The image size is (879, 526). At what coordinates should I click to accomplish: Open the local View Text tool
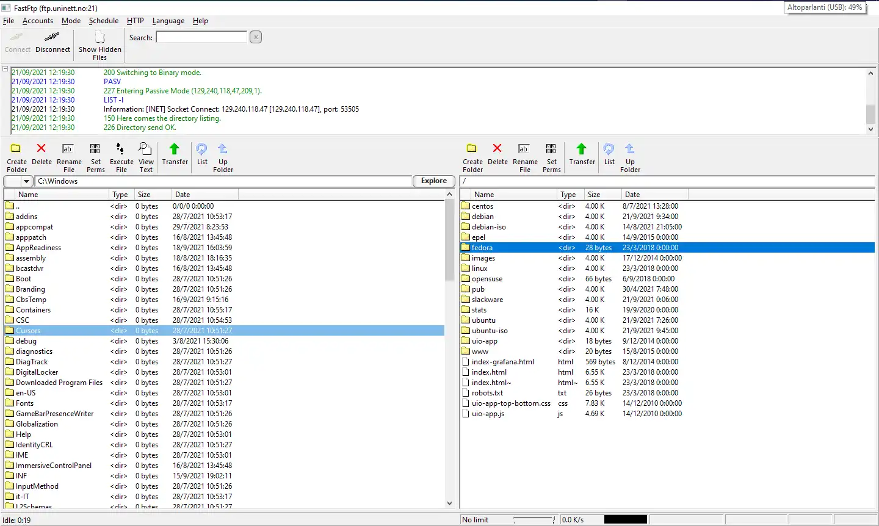145,150
